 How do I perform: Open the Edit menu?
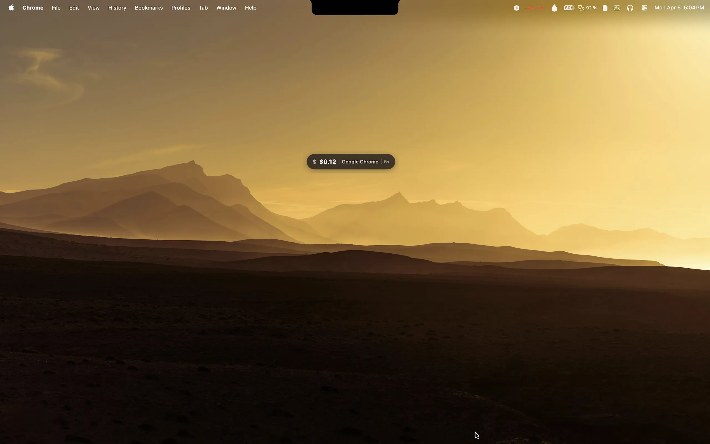click(74, 8)
